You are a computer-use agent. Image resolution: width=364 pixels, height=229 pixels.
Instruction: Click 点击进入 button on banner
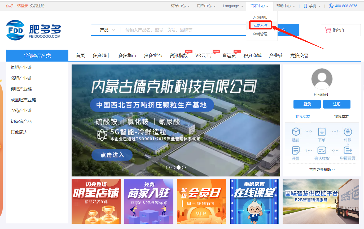click(112, 155)
